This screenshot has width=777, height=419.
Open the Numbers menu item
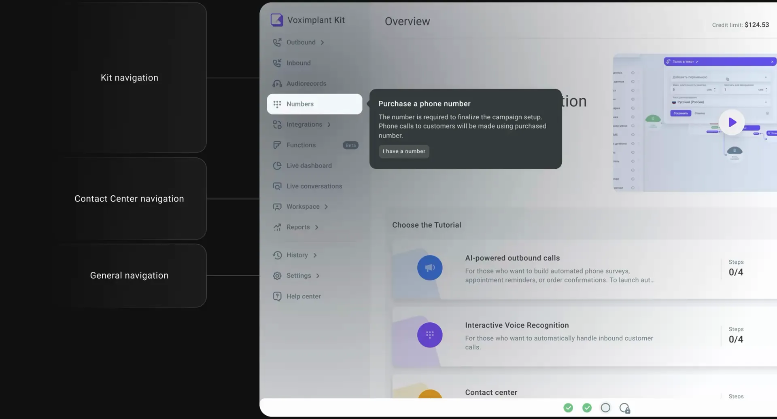coord(314,104)
